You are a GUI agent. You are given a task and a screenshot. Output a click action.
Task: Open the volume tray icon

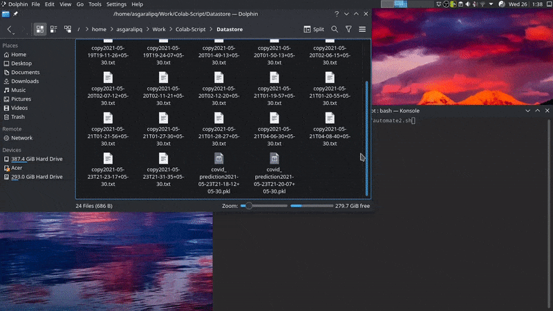[x=468, y=4]
